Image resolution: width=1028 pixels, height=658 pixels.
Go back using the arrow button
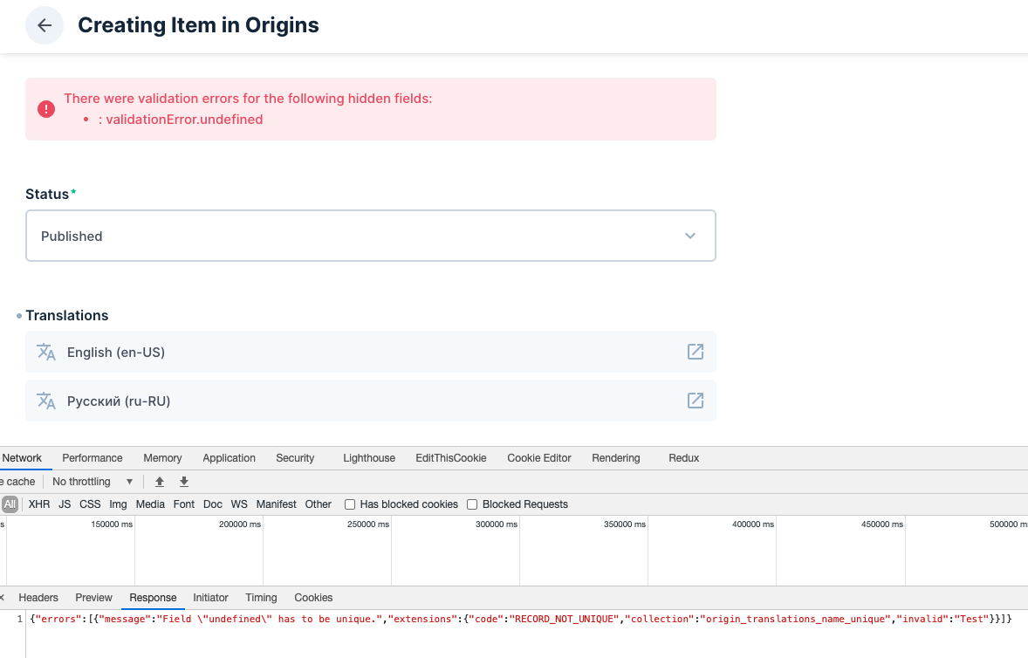click(45, 25)
